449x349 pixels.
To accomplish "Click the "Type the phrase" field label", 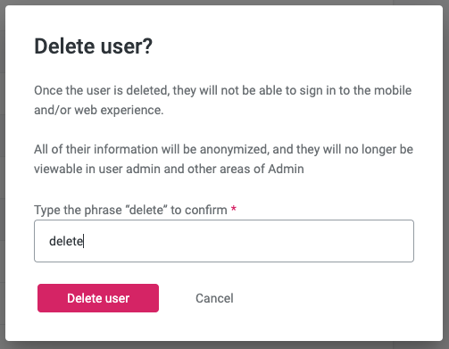I will click(x=130, y=210).
